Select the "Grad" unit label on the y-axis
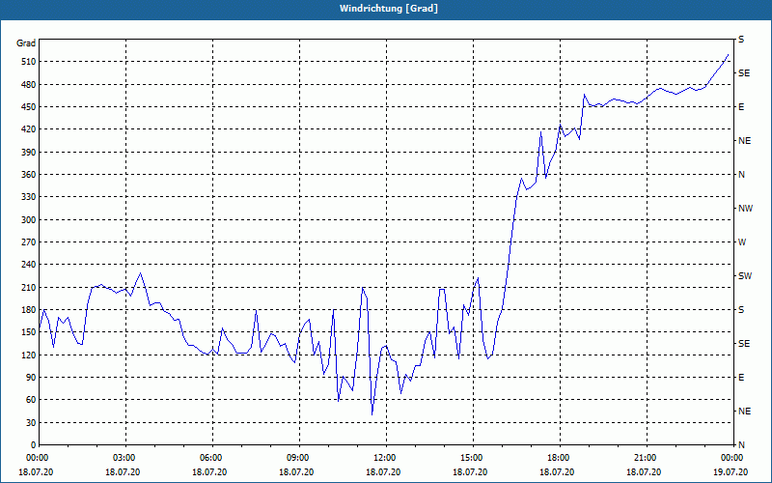The image size is (772, 483). click(26, 43)
